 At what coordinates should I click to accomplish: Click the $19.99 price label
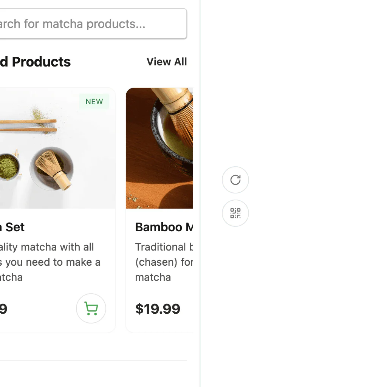[158, 309]
